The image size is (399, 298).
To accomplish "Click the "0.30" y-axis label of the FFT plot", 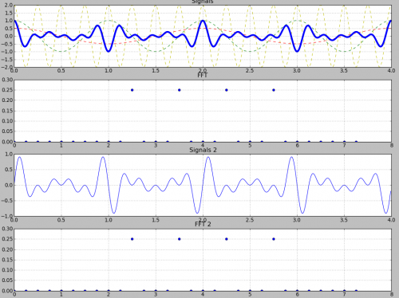I will pyautogui.click(x=7, y=80).
